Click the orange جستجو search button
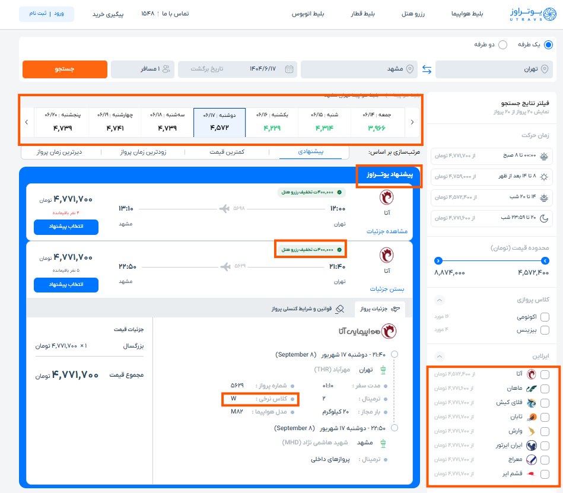The image size is (563, 493). [65, 69]
